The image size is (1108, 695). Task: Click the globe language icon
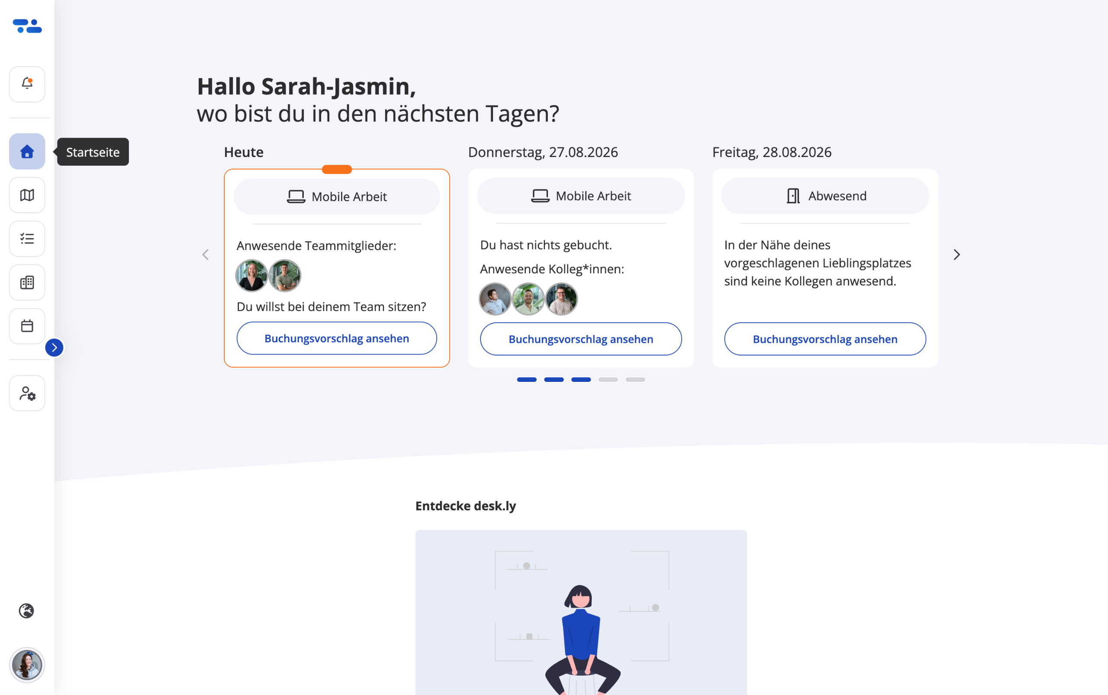[26, 611]
